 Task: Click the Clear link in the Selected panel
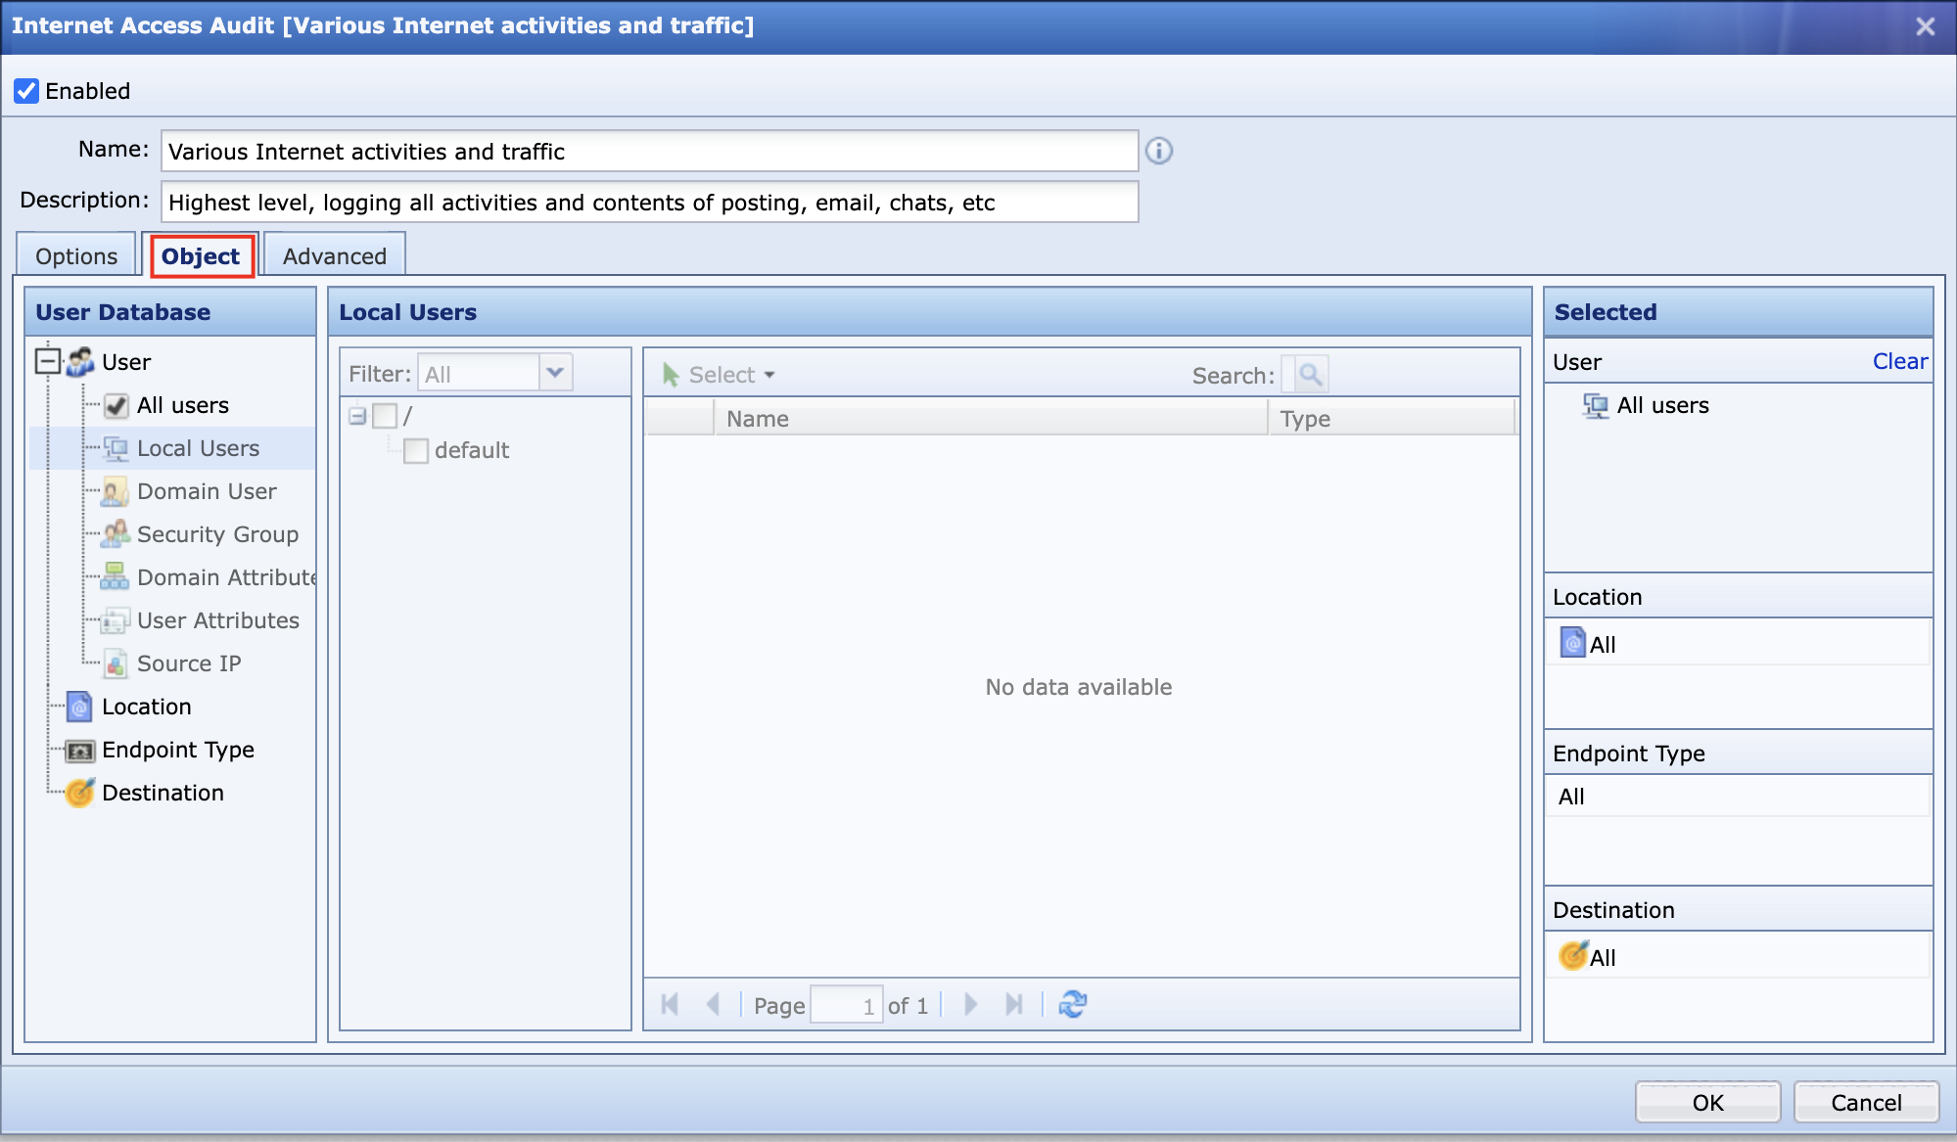(1899, 361)
